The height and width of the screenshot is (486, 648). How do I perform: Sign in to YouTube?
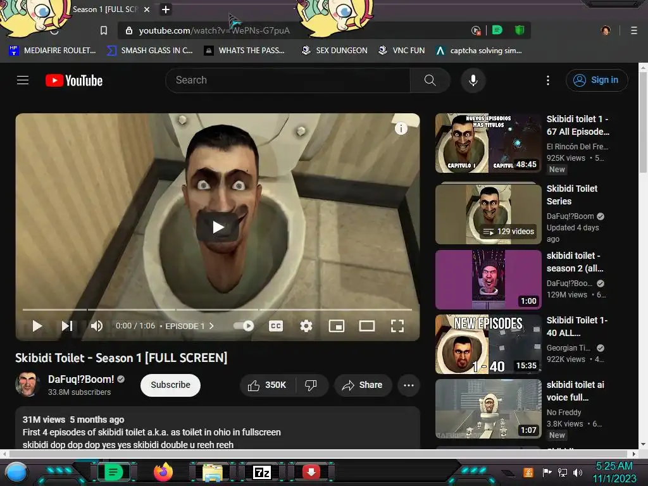[x=596, y=80]
